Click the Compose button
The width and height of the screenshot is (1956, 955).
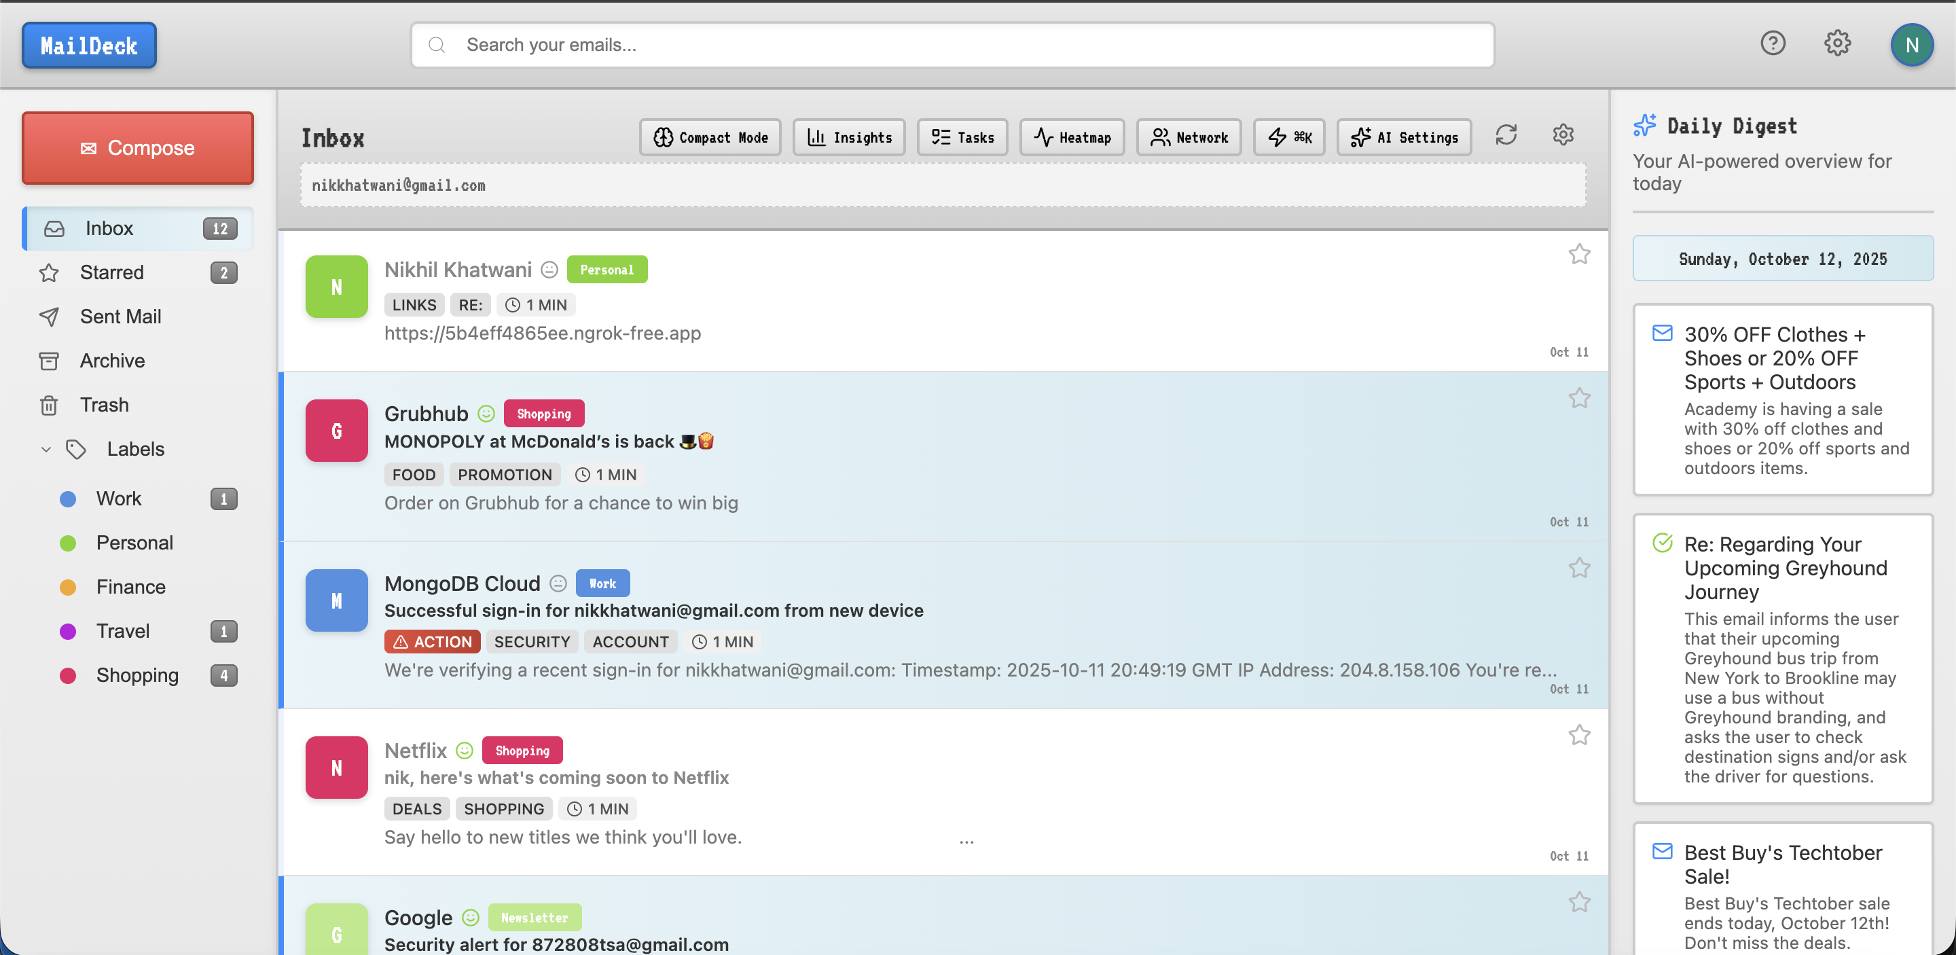coord(137,148)
